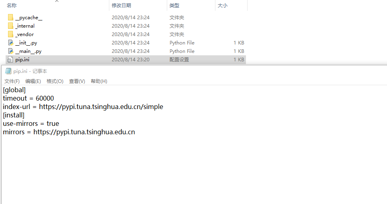Click the 1 KB size of pip.ini
387x204 pixels.
(239, 60)
